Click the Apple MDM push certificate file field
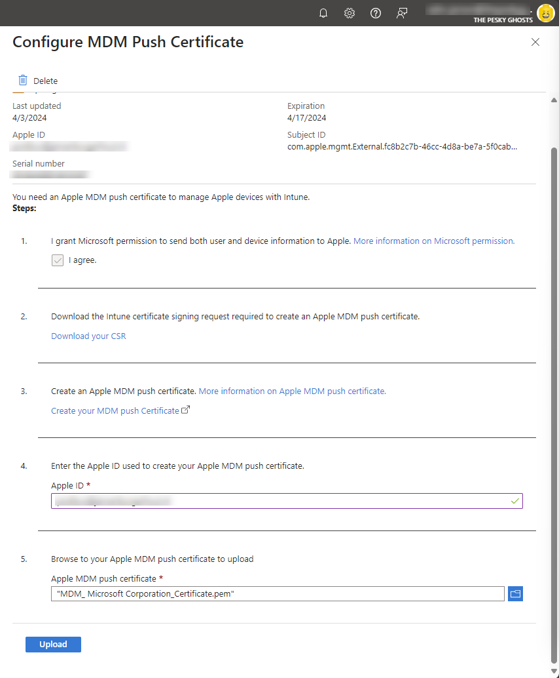This screenshot has height=678, width=559. coord(278,593)
